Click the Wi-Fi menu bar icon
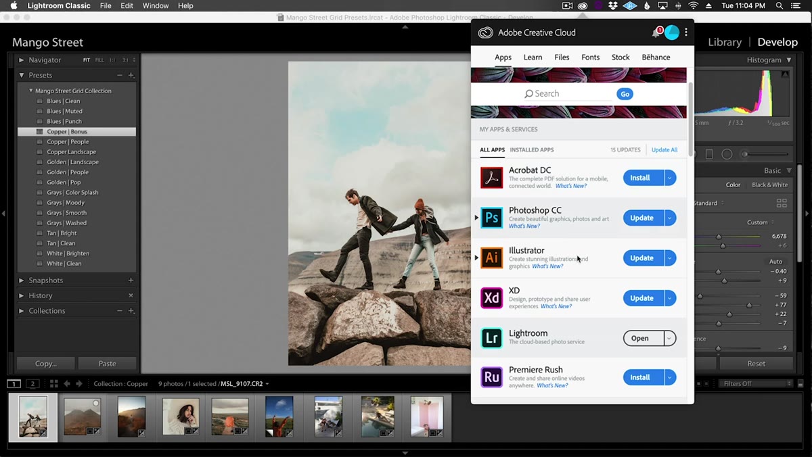The width and height of the screenshot is (812, 457). pyautogui.click(x=694, y=5)
